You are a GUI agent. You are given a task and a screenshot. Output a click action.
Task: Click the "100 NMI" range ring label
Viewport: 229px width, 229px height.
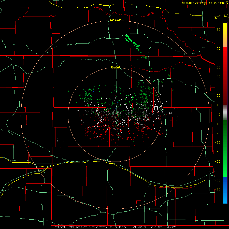(115, 20)
